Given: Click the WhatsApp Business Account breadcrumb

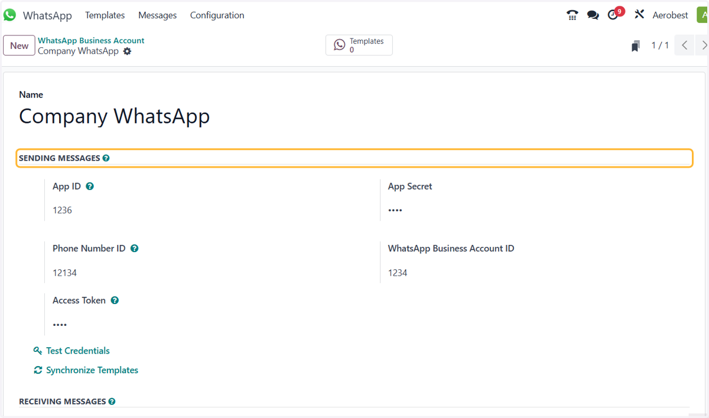Looking at the screenshot, I should pos(91,41).
